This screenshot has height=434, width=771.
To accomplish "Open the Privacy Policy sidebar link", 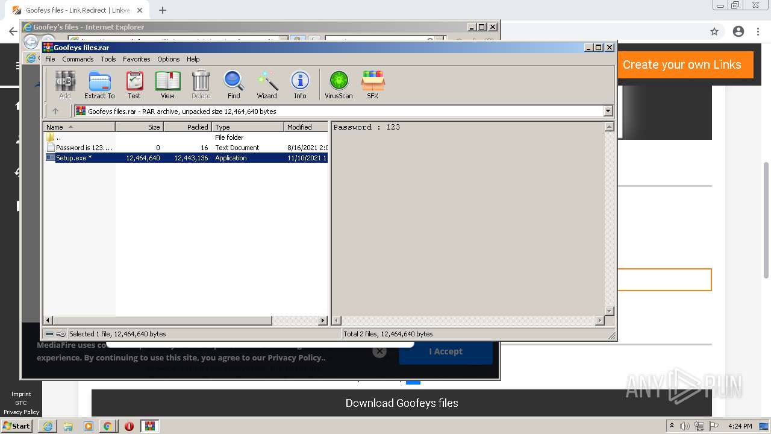I will click(x=21, y=412).
